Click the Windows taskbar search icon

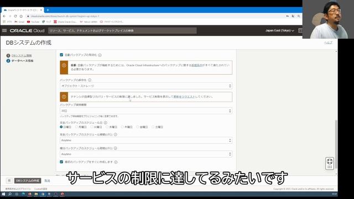(x=10, y=194)
